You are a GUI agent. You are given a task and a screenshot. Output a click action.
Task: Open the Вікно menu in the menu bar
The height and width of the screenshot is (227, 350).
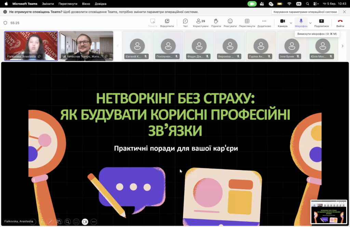point(86,4)
